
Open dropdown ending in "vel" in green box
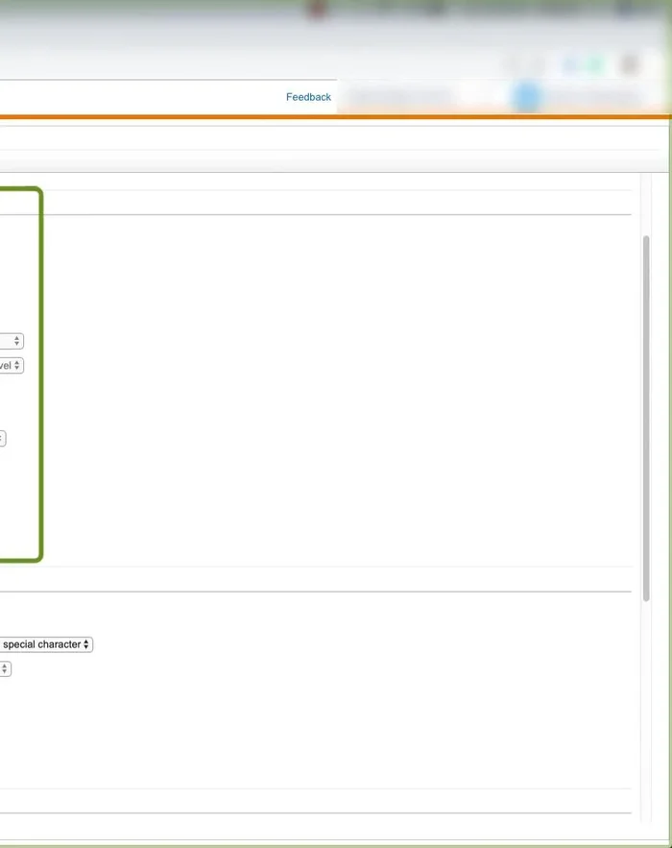(x=10, y=366)
